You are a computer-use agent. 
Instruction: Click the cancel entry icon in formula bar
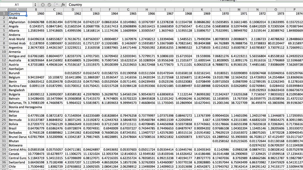[43, 5]
